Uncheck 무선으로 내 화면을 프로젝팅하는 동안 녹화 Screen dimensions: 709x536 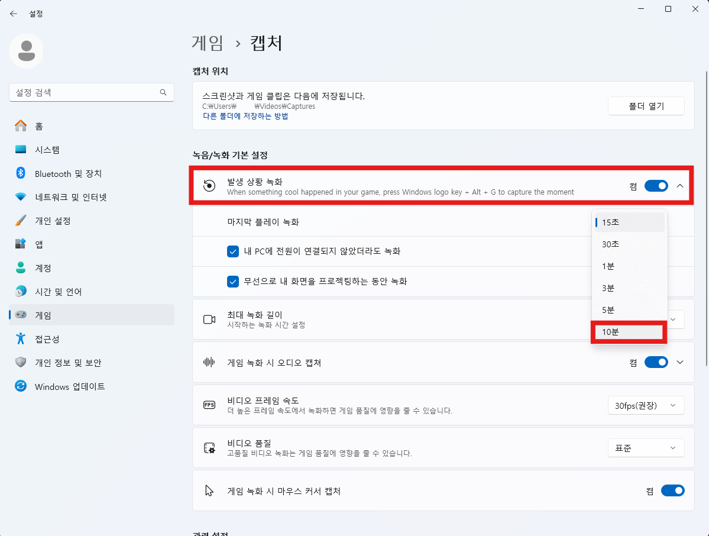click(x=233, y=282)
